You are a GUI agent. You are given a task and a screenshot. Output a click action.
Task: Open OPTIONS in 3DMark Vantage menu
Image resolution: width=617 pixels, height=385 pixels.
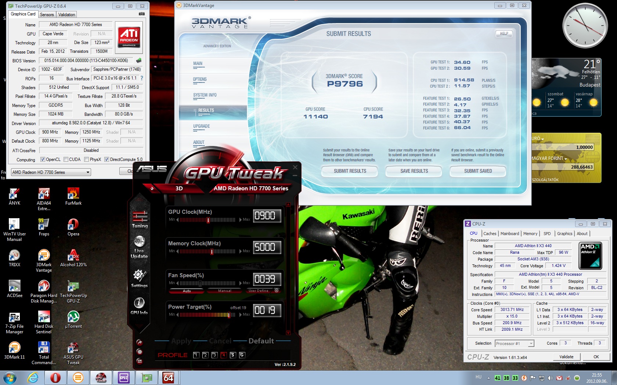[x=200, y=79]
